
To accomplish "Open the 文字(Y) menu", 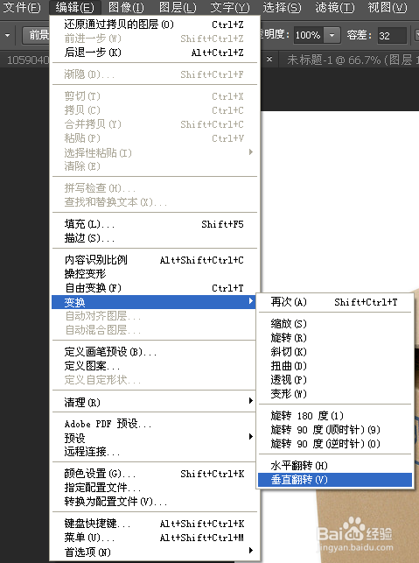I will coord(229,7).
